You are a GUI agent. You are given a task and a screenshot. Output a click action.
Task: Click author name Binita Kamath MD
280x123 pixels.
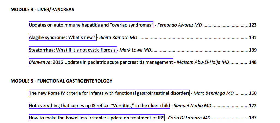pyautogui.click(x=118, y=37)
